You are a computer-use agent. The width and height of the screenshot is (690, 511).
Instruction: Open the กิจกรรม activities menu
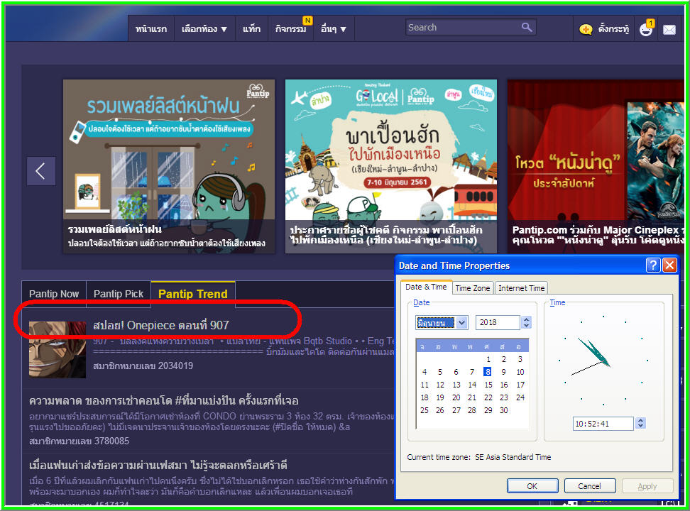click(290, 29)
